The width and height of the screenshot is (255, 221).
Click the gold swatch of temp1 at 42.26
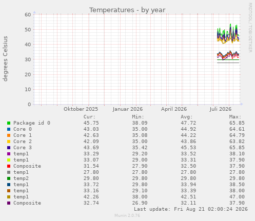tap(9, 197)
